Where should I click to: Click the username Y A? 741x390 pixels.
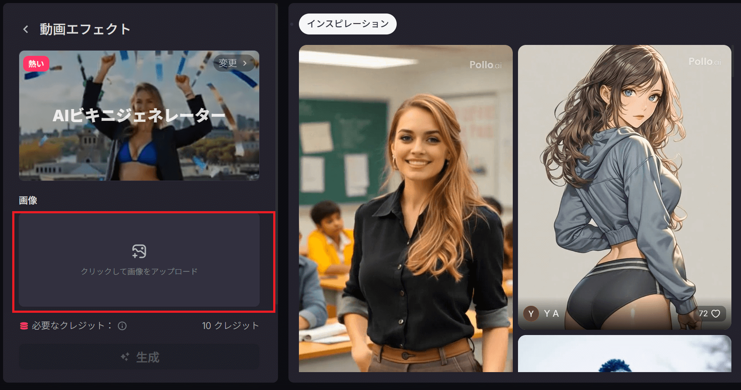point(551,314)
